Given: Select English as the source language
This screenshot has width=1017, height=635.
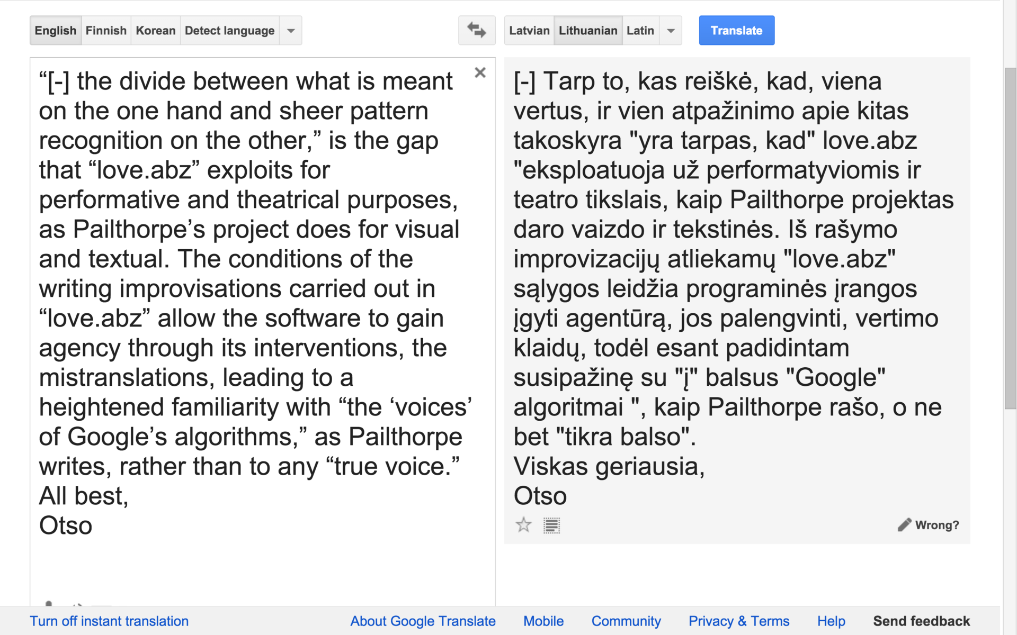Looking at the screenshot, I should (x=56, y=31).
